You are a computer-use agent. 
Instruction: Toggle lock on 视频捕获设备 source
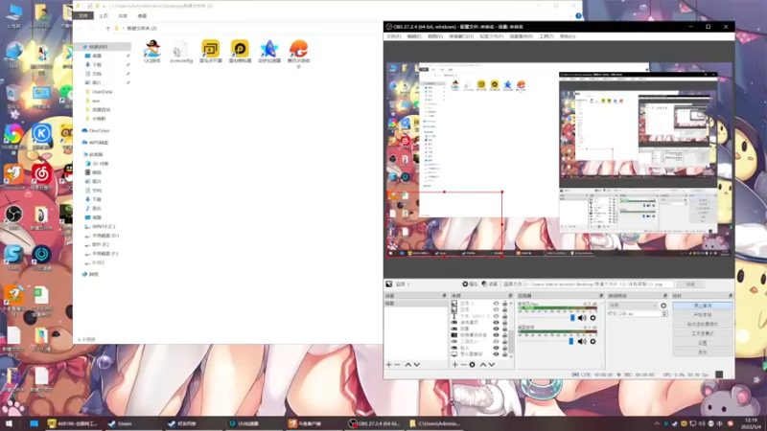[x=505, y=335]
